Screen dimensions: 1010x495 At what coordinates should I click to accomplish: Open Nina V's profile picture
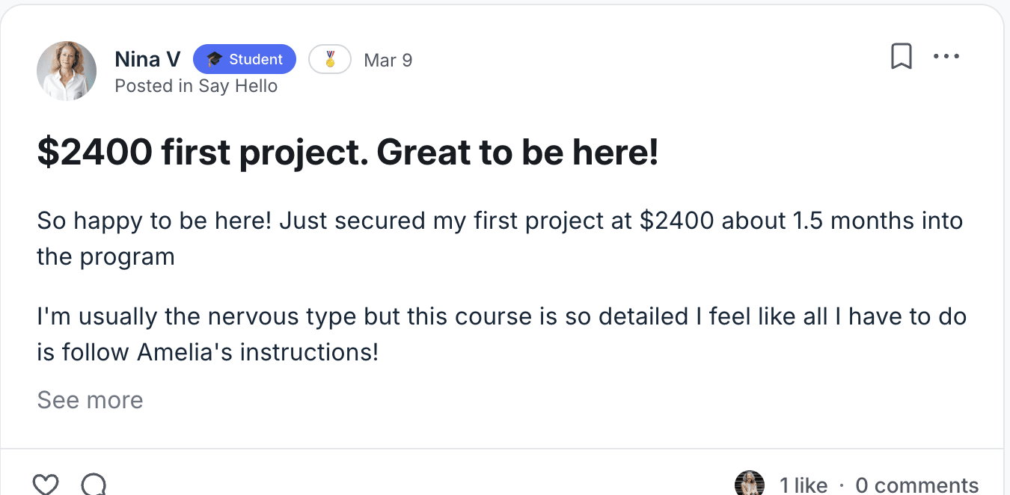[67, 71]
